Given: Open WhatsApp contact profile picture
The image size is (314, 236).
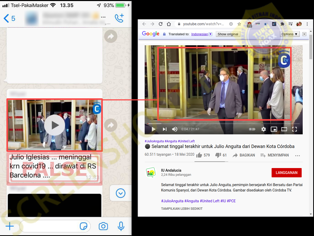Looking at the screenshot, I should click(x=32, y=19).
